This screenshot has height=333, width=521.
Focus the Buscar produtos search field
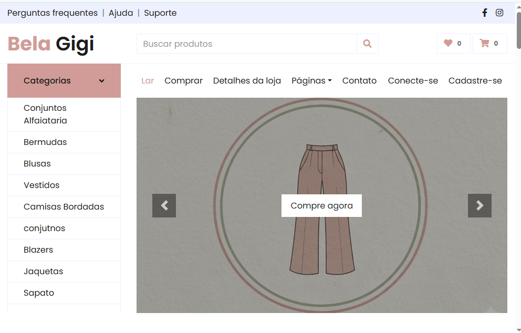(246, 44)
